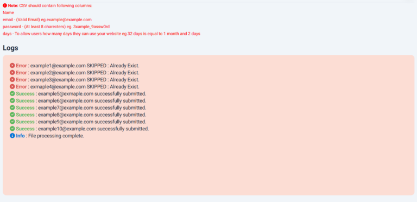
Task: Click the red exclamation Note icon
Action: [x=5, y=5]
